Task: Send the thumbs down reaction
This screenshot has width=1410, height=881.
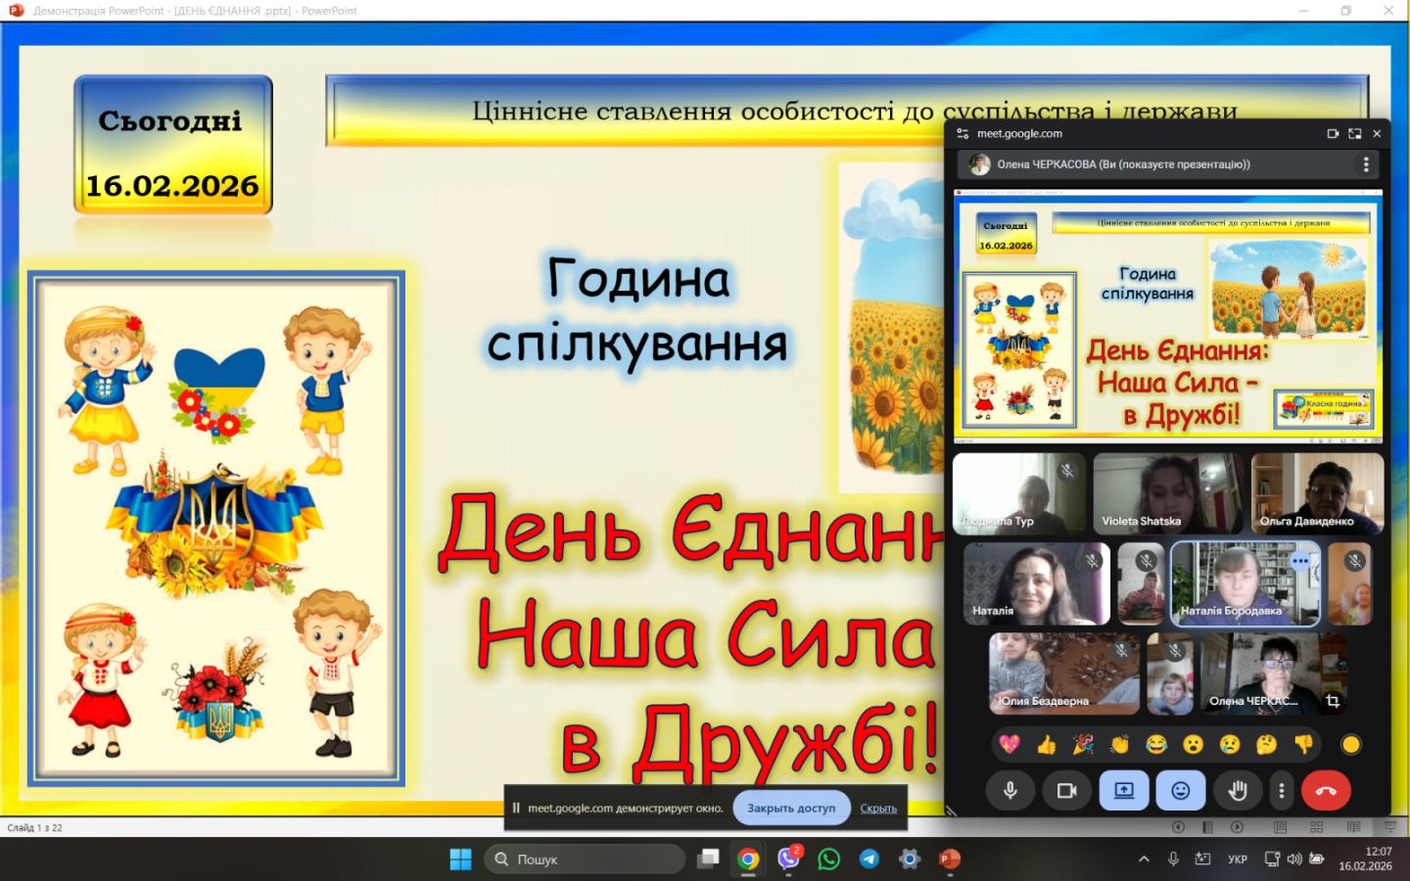Action: point(1303,745)
